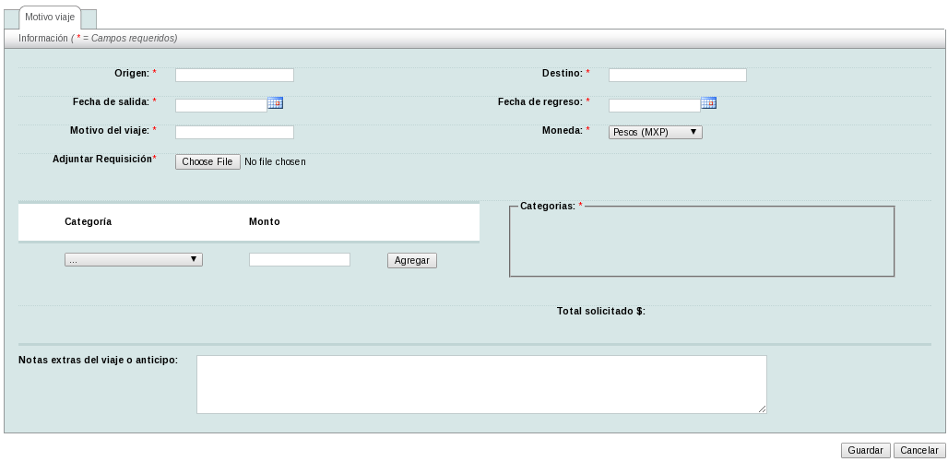Save the form with Guardar
Viewport: 948px width, 462px height.
pyautogui.click(x=865, y=451)
